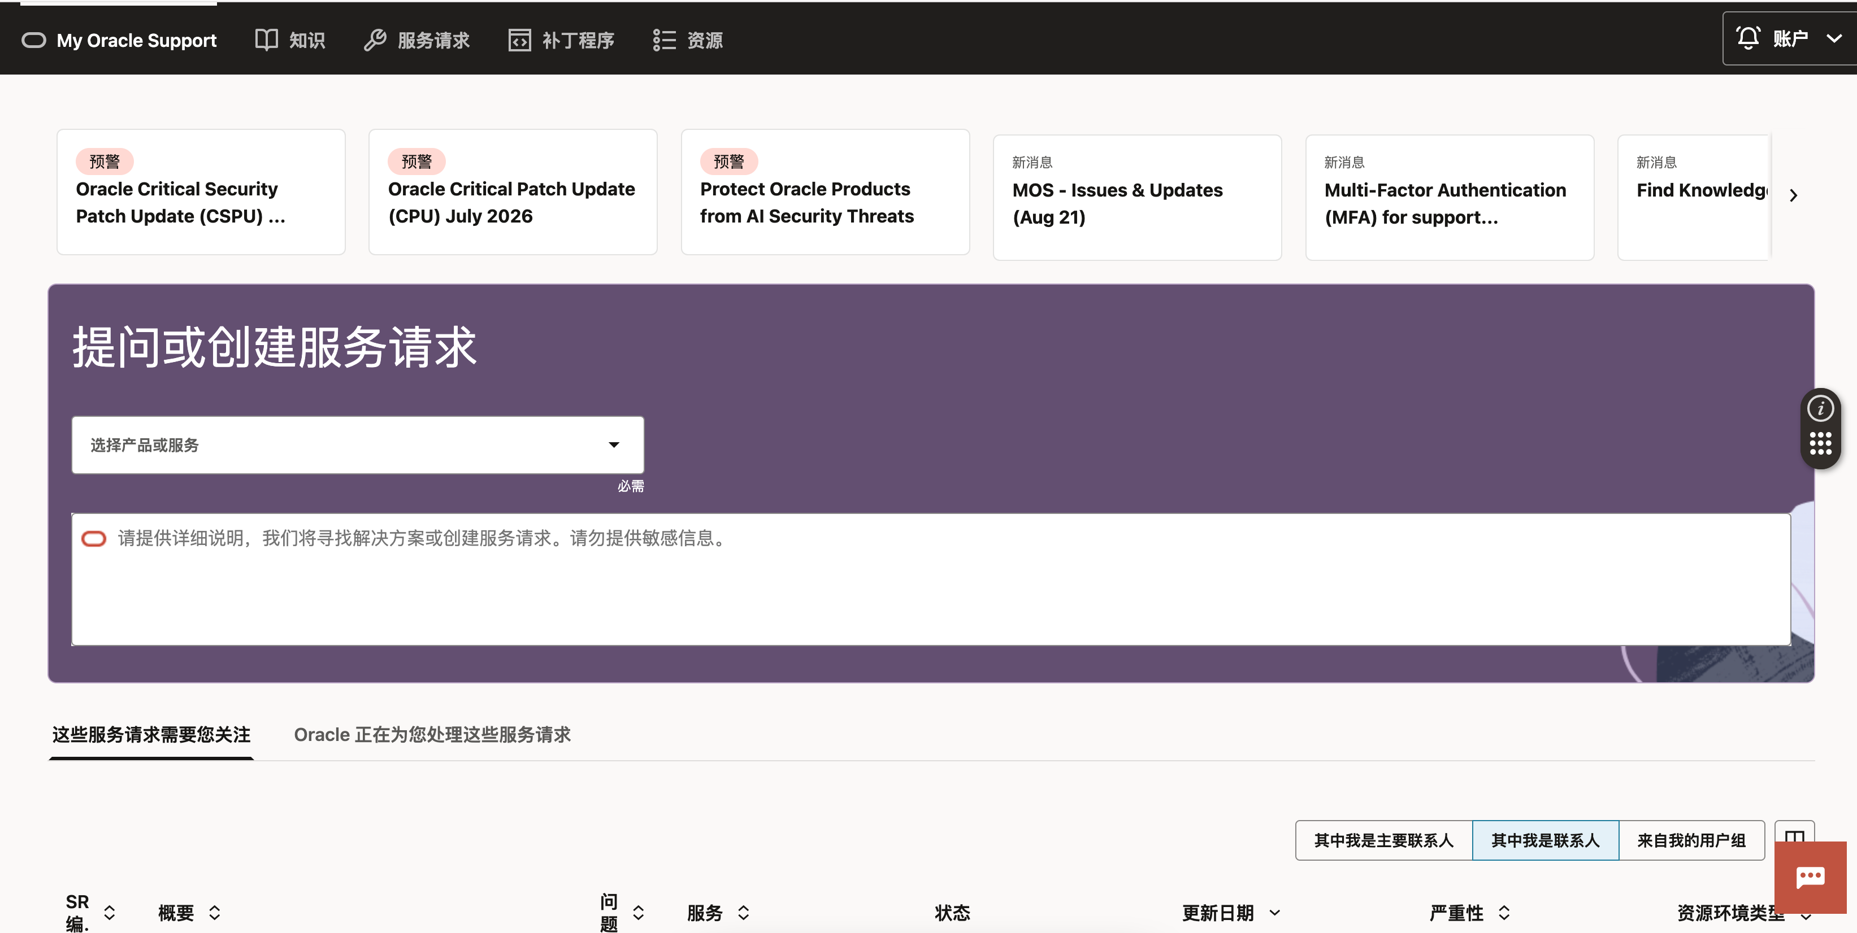
Task: Switch to Oracle 正在为您处理这些服务请求 tab
Action: (x=432, y=734)
